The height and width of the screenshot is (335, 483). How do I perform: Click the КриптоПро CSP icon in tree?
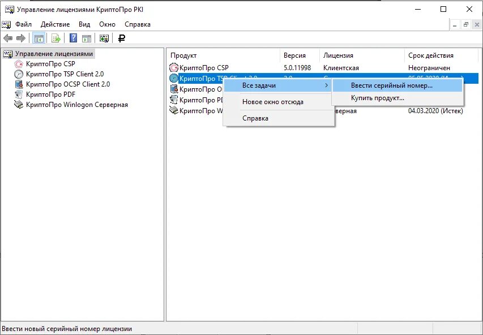(x=19, y=64)
